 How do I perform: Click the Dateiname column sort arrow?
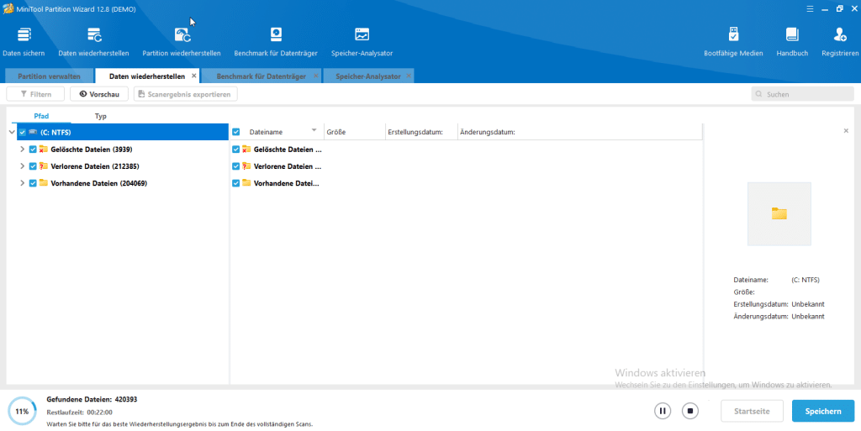(x=314, y=130)
